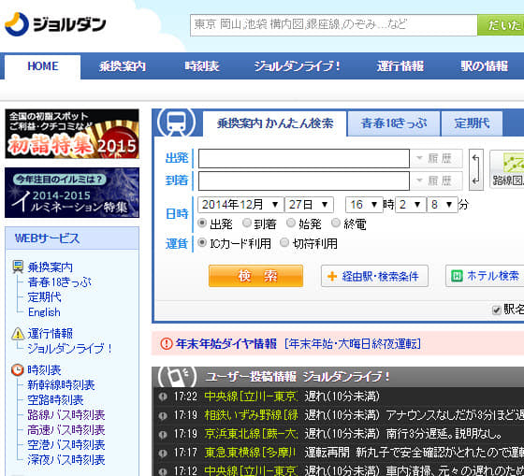Click into the 出発 station input field
This screenshot has height=476, width=524.
(304, 158)
